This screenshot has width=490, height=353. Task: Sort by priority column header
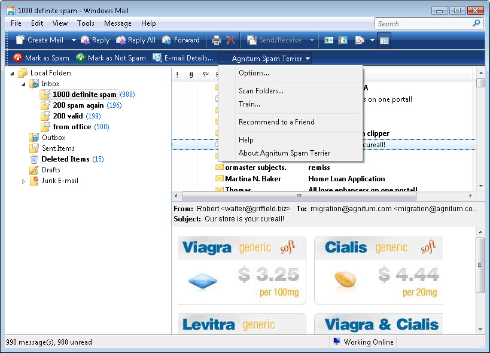click(x=178, y=75)
